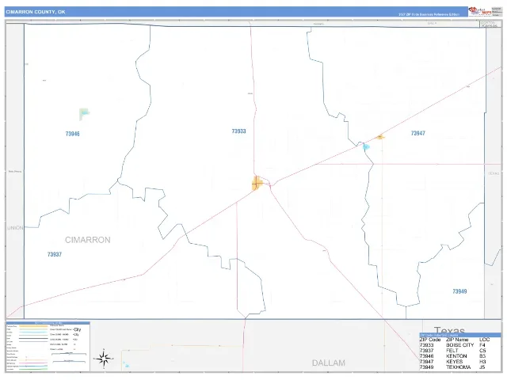
Task: Click BOISE CITY in the ZIP index
Action: point(460,345)
